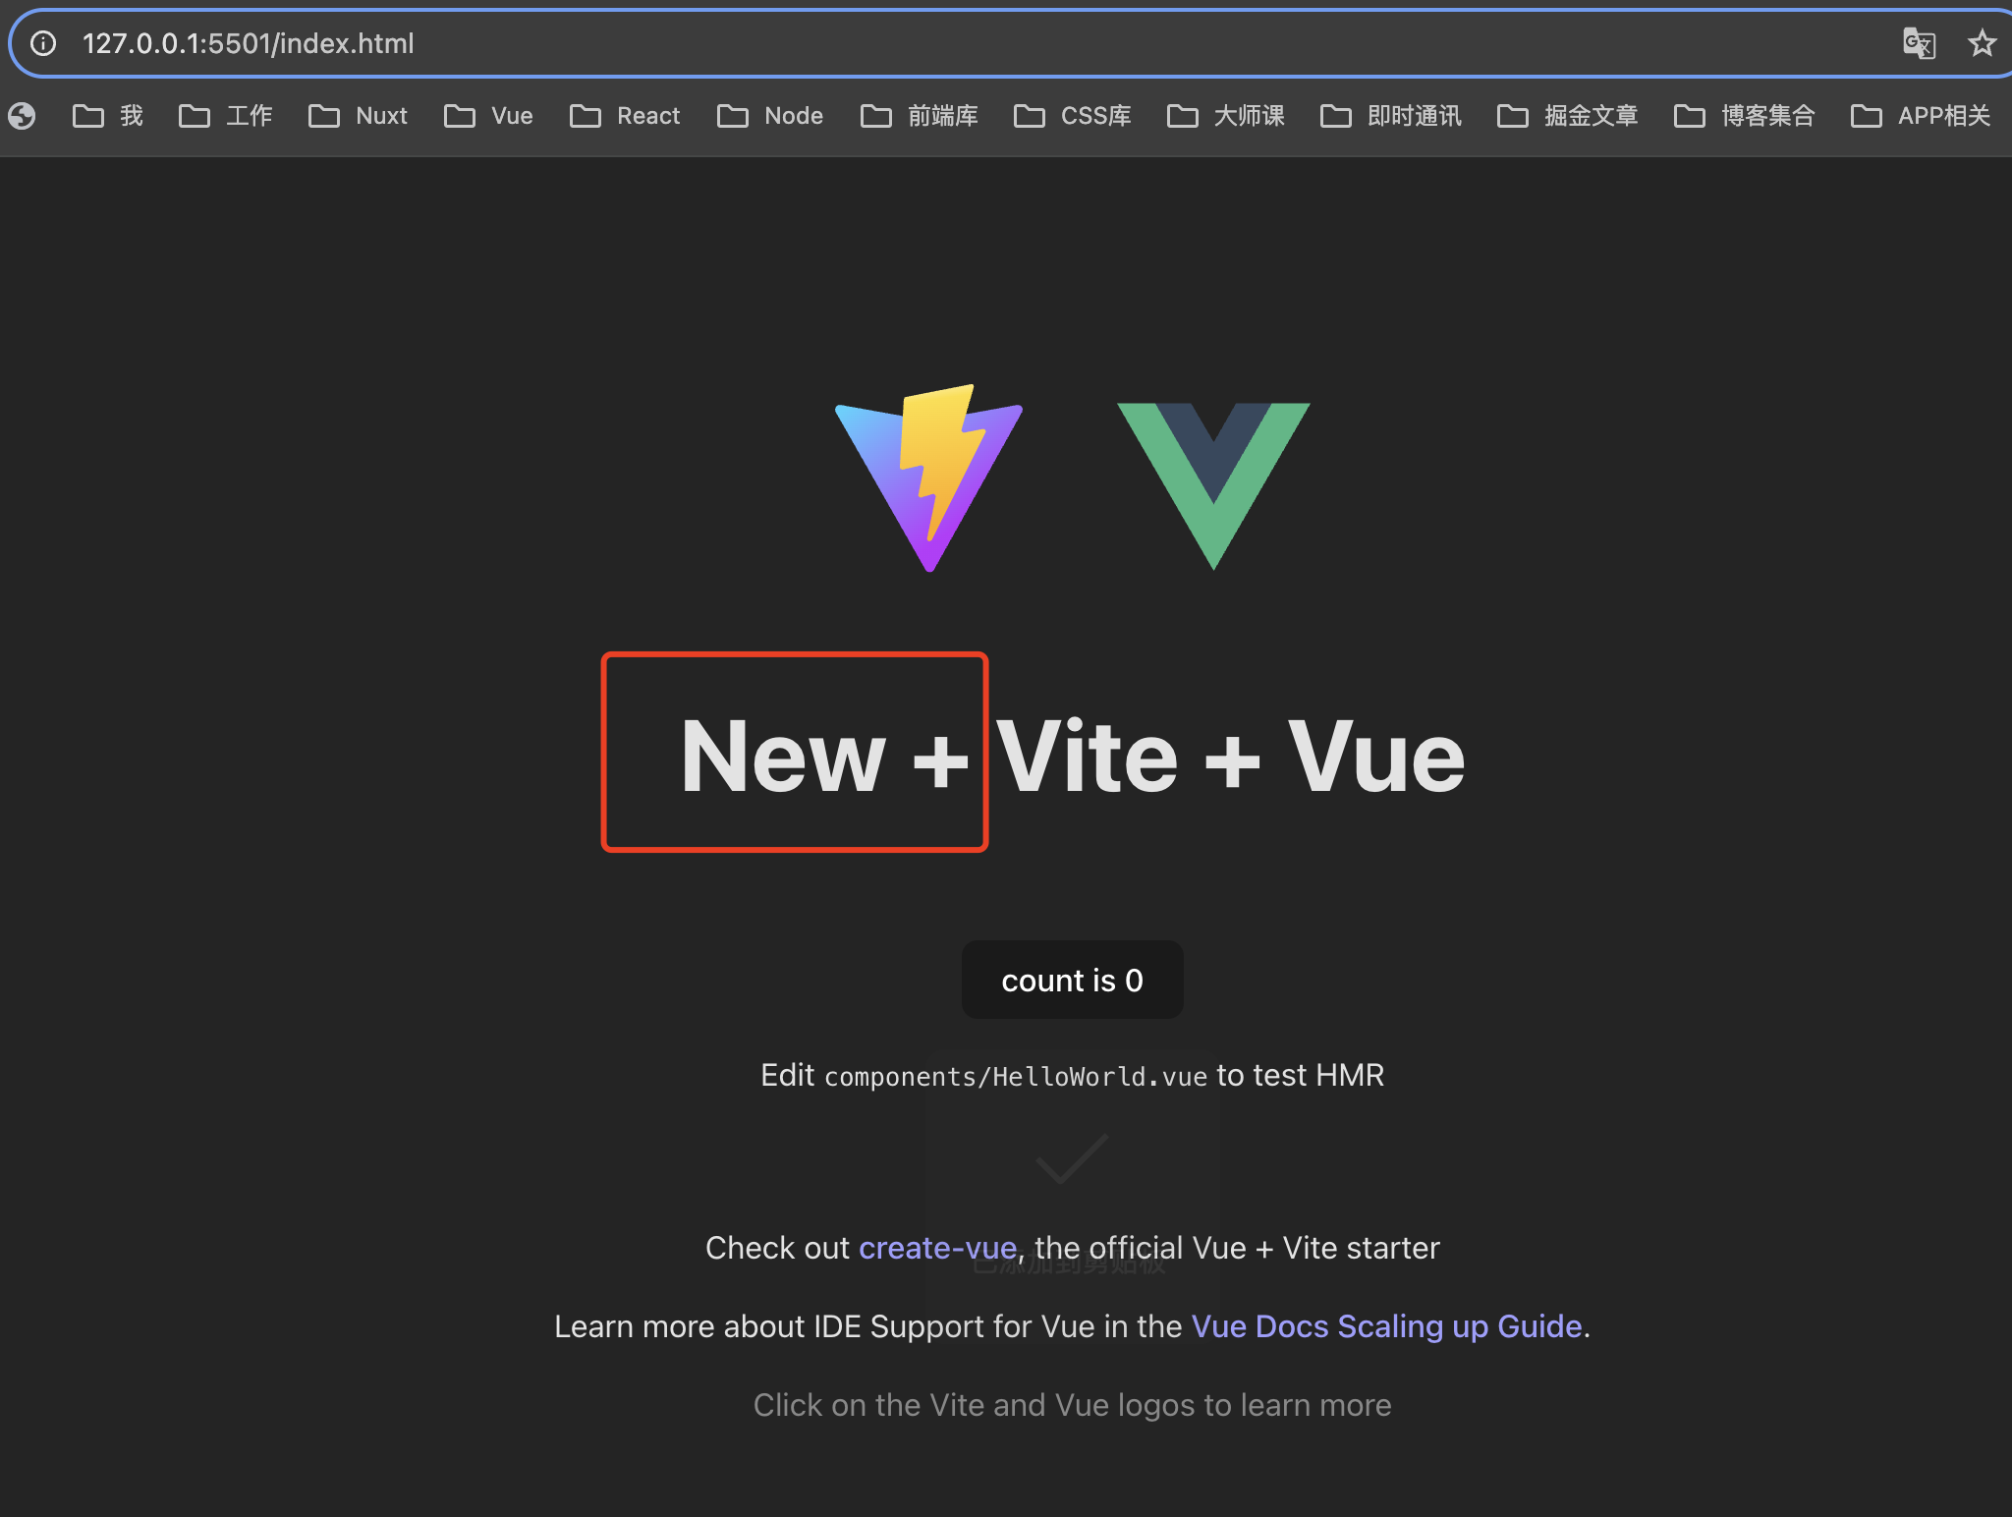
Task: Click the site information icon in address bar
Action: click(x=43, y=43)
